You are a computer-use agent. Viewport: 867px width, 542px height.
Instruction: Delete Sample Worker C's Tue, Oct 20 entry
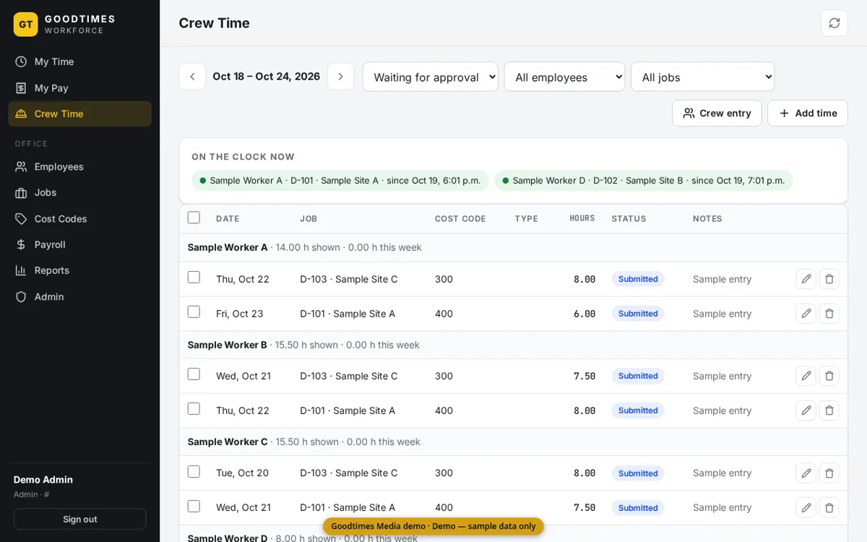pyautogui.click(x=829, y=473)
